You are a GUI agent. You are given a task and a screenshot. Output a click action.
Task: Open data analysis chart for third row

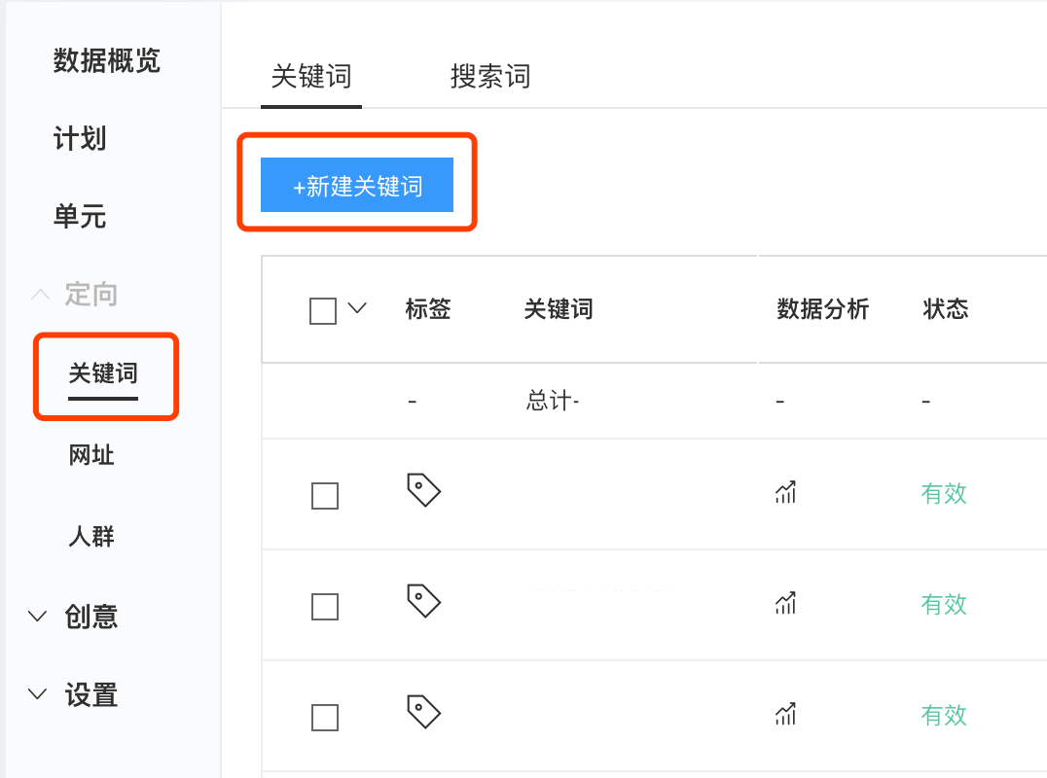click(785, 714)
